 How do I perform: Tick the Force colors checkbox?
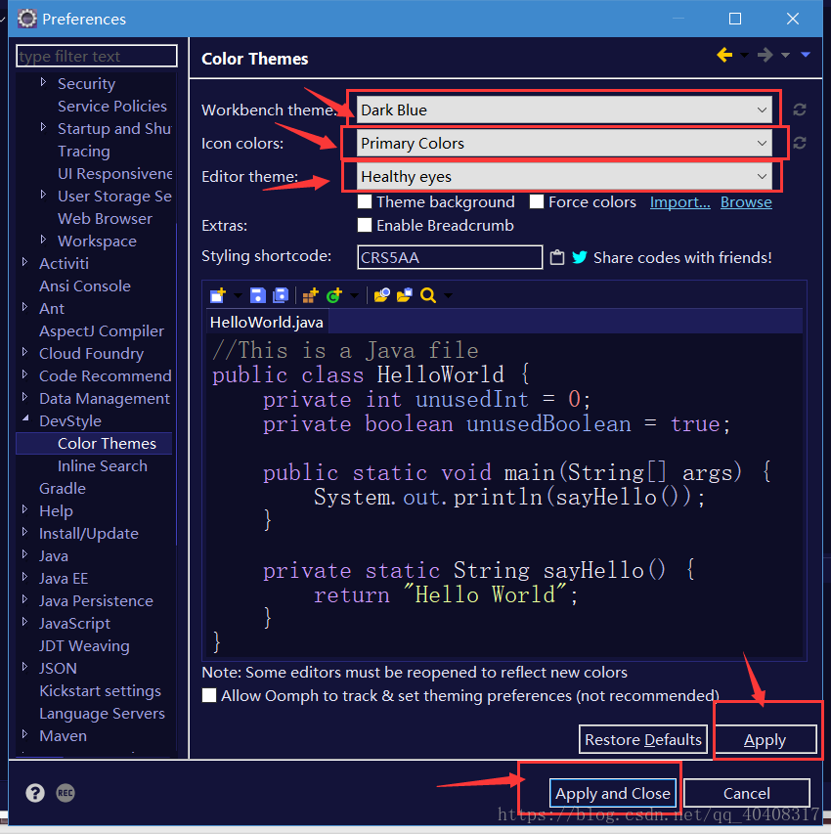click(x=537, y=202)
